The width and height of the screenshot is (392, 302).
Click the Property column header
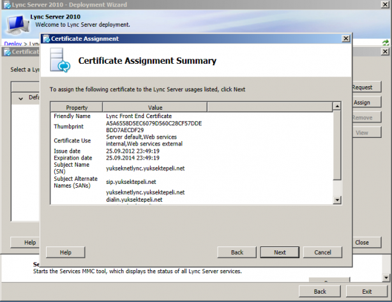(77, 107)
